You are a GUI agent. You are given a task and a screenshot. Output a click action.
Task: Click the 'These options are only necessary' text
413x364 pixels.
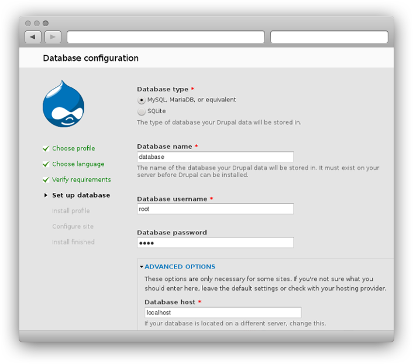point(265,284)
